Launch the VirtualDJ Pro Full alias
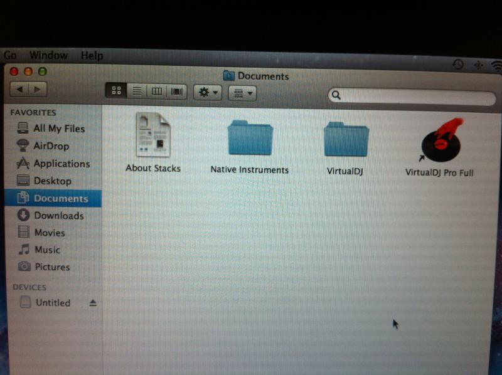The width and height of the screenshot is (502, 375). tap(442, 140)
